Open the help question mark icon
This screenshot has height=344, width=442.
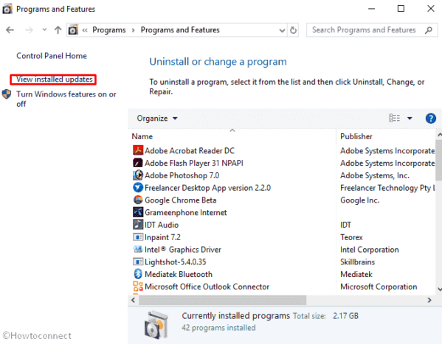pyautogui.click(x=430, y=119)
